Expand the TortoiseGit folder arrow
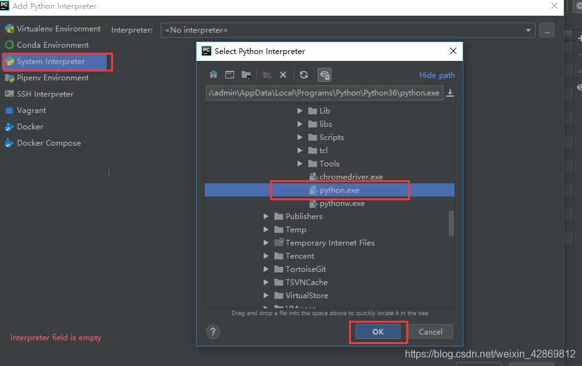 266,269
